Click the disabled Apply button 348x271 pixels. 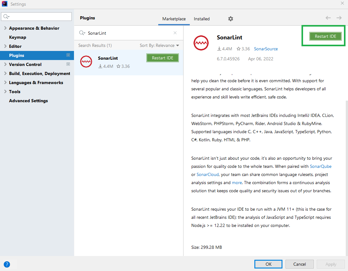pos(331,264)
